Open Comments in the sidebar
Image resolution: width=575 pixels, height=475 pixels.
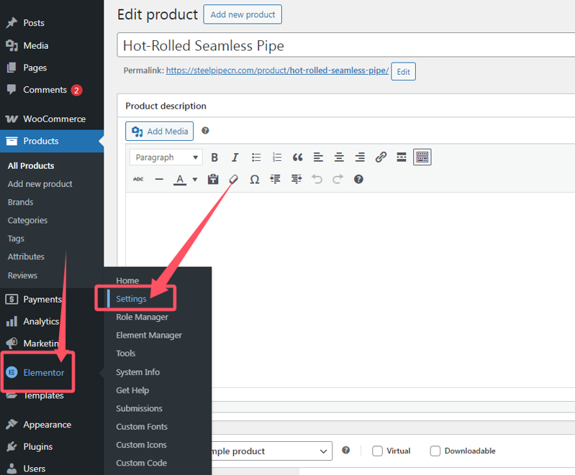pos(45,90)
